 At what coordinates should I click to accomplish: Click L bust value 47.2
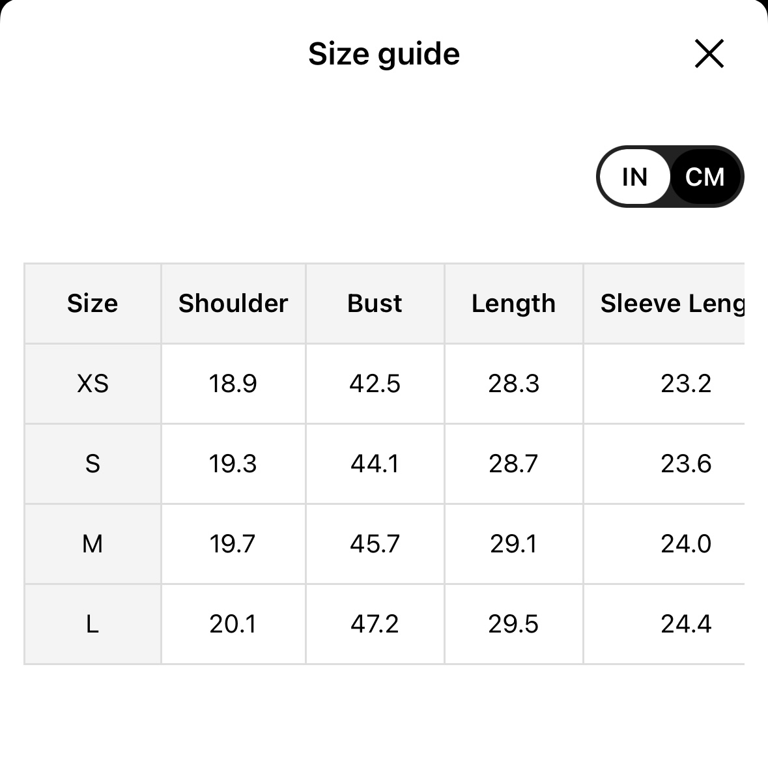375,624
